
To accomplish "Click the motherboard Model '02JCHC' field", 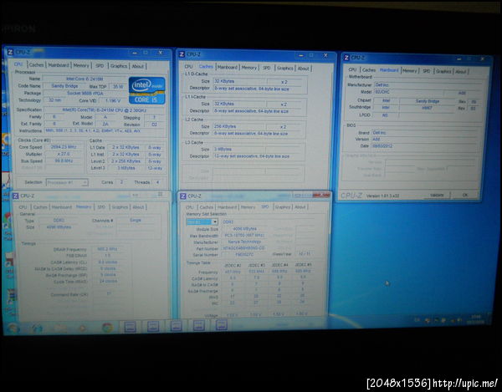I will coord(409,92).
